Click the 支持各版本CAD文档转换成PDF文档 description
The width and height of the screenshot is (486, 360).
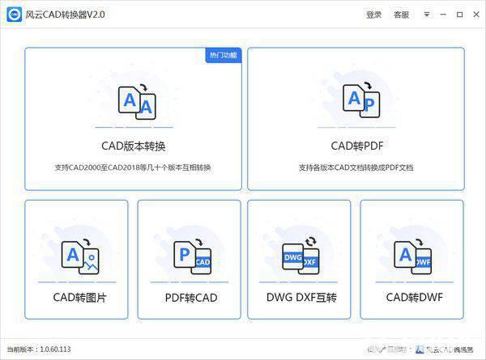click(356, 167)
